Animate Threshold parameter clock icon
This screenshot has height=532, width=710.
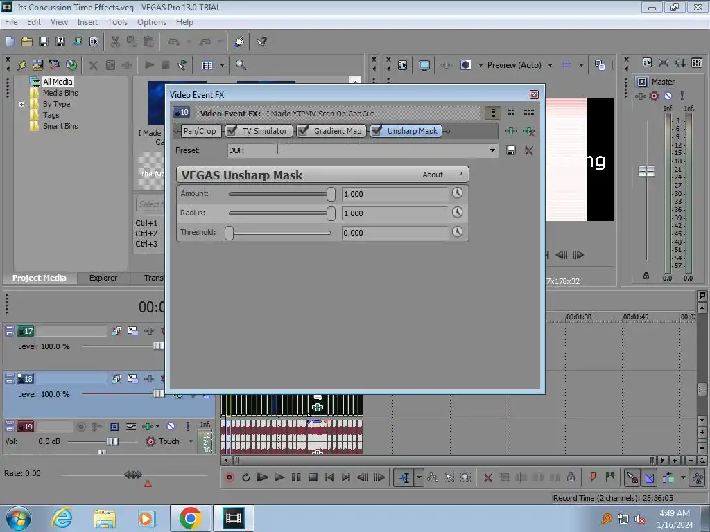click(x=458, y=231)
